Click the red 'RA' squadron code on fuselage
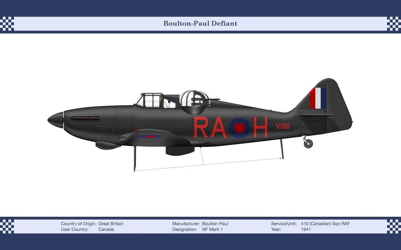 tap(210, 127)
